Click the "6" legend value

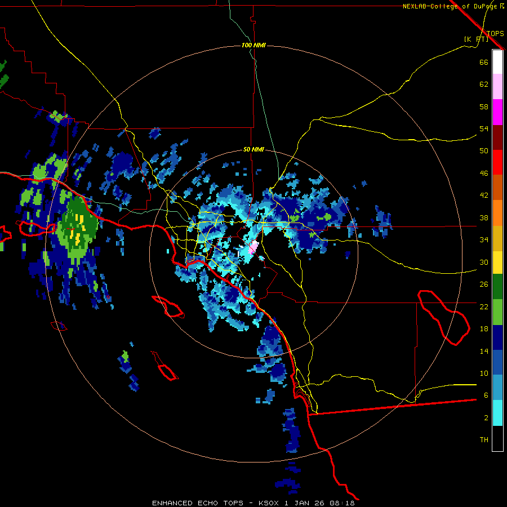486,395
